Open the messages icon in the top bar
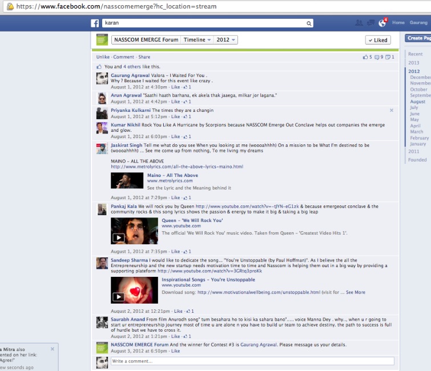The height and width of the screenshot is (371, 431). 370,23
